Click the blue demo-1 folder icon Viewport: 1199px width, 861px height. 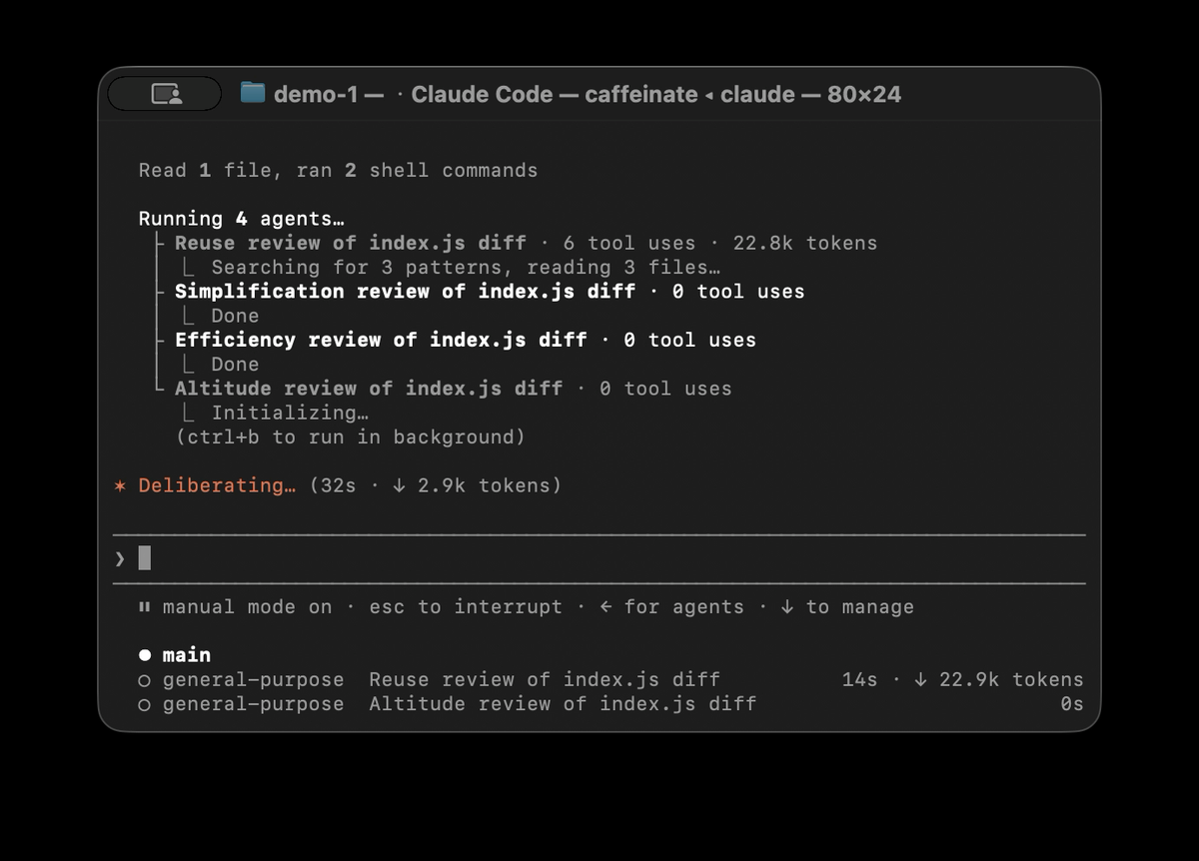tap(253, 94)
